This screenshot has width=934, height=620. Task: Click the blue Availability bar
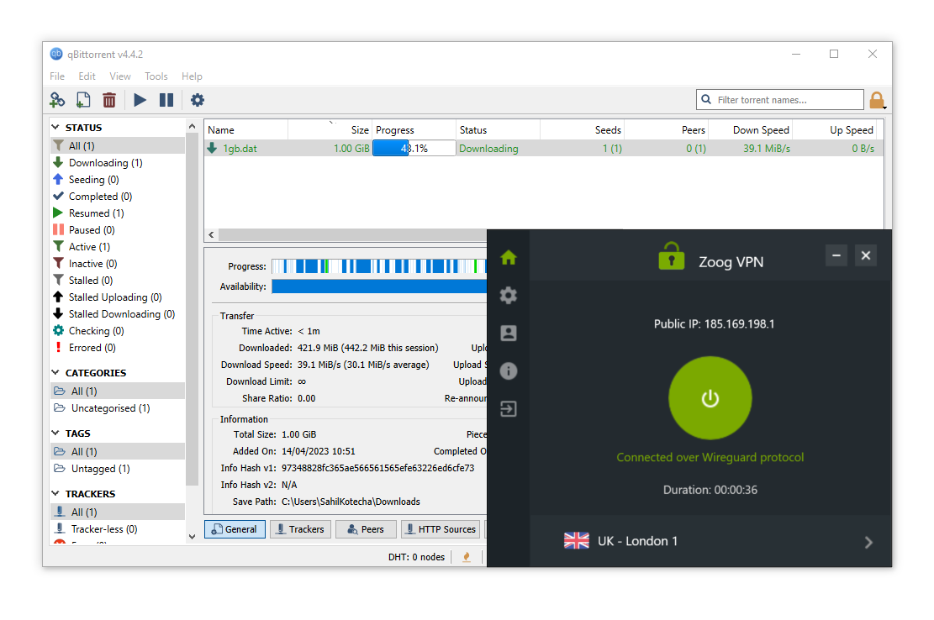(379, 286)
